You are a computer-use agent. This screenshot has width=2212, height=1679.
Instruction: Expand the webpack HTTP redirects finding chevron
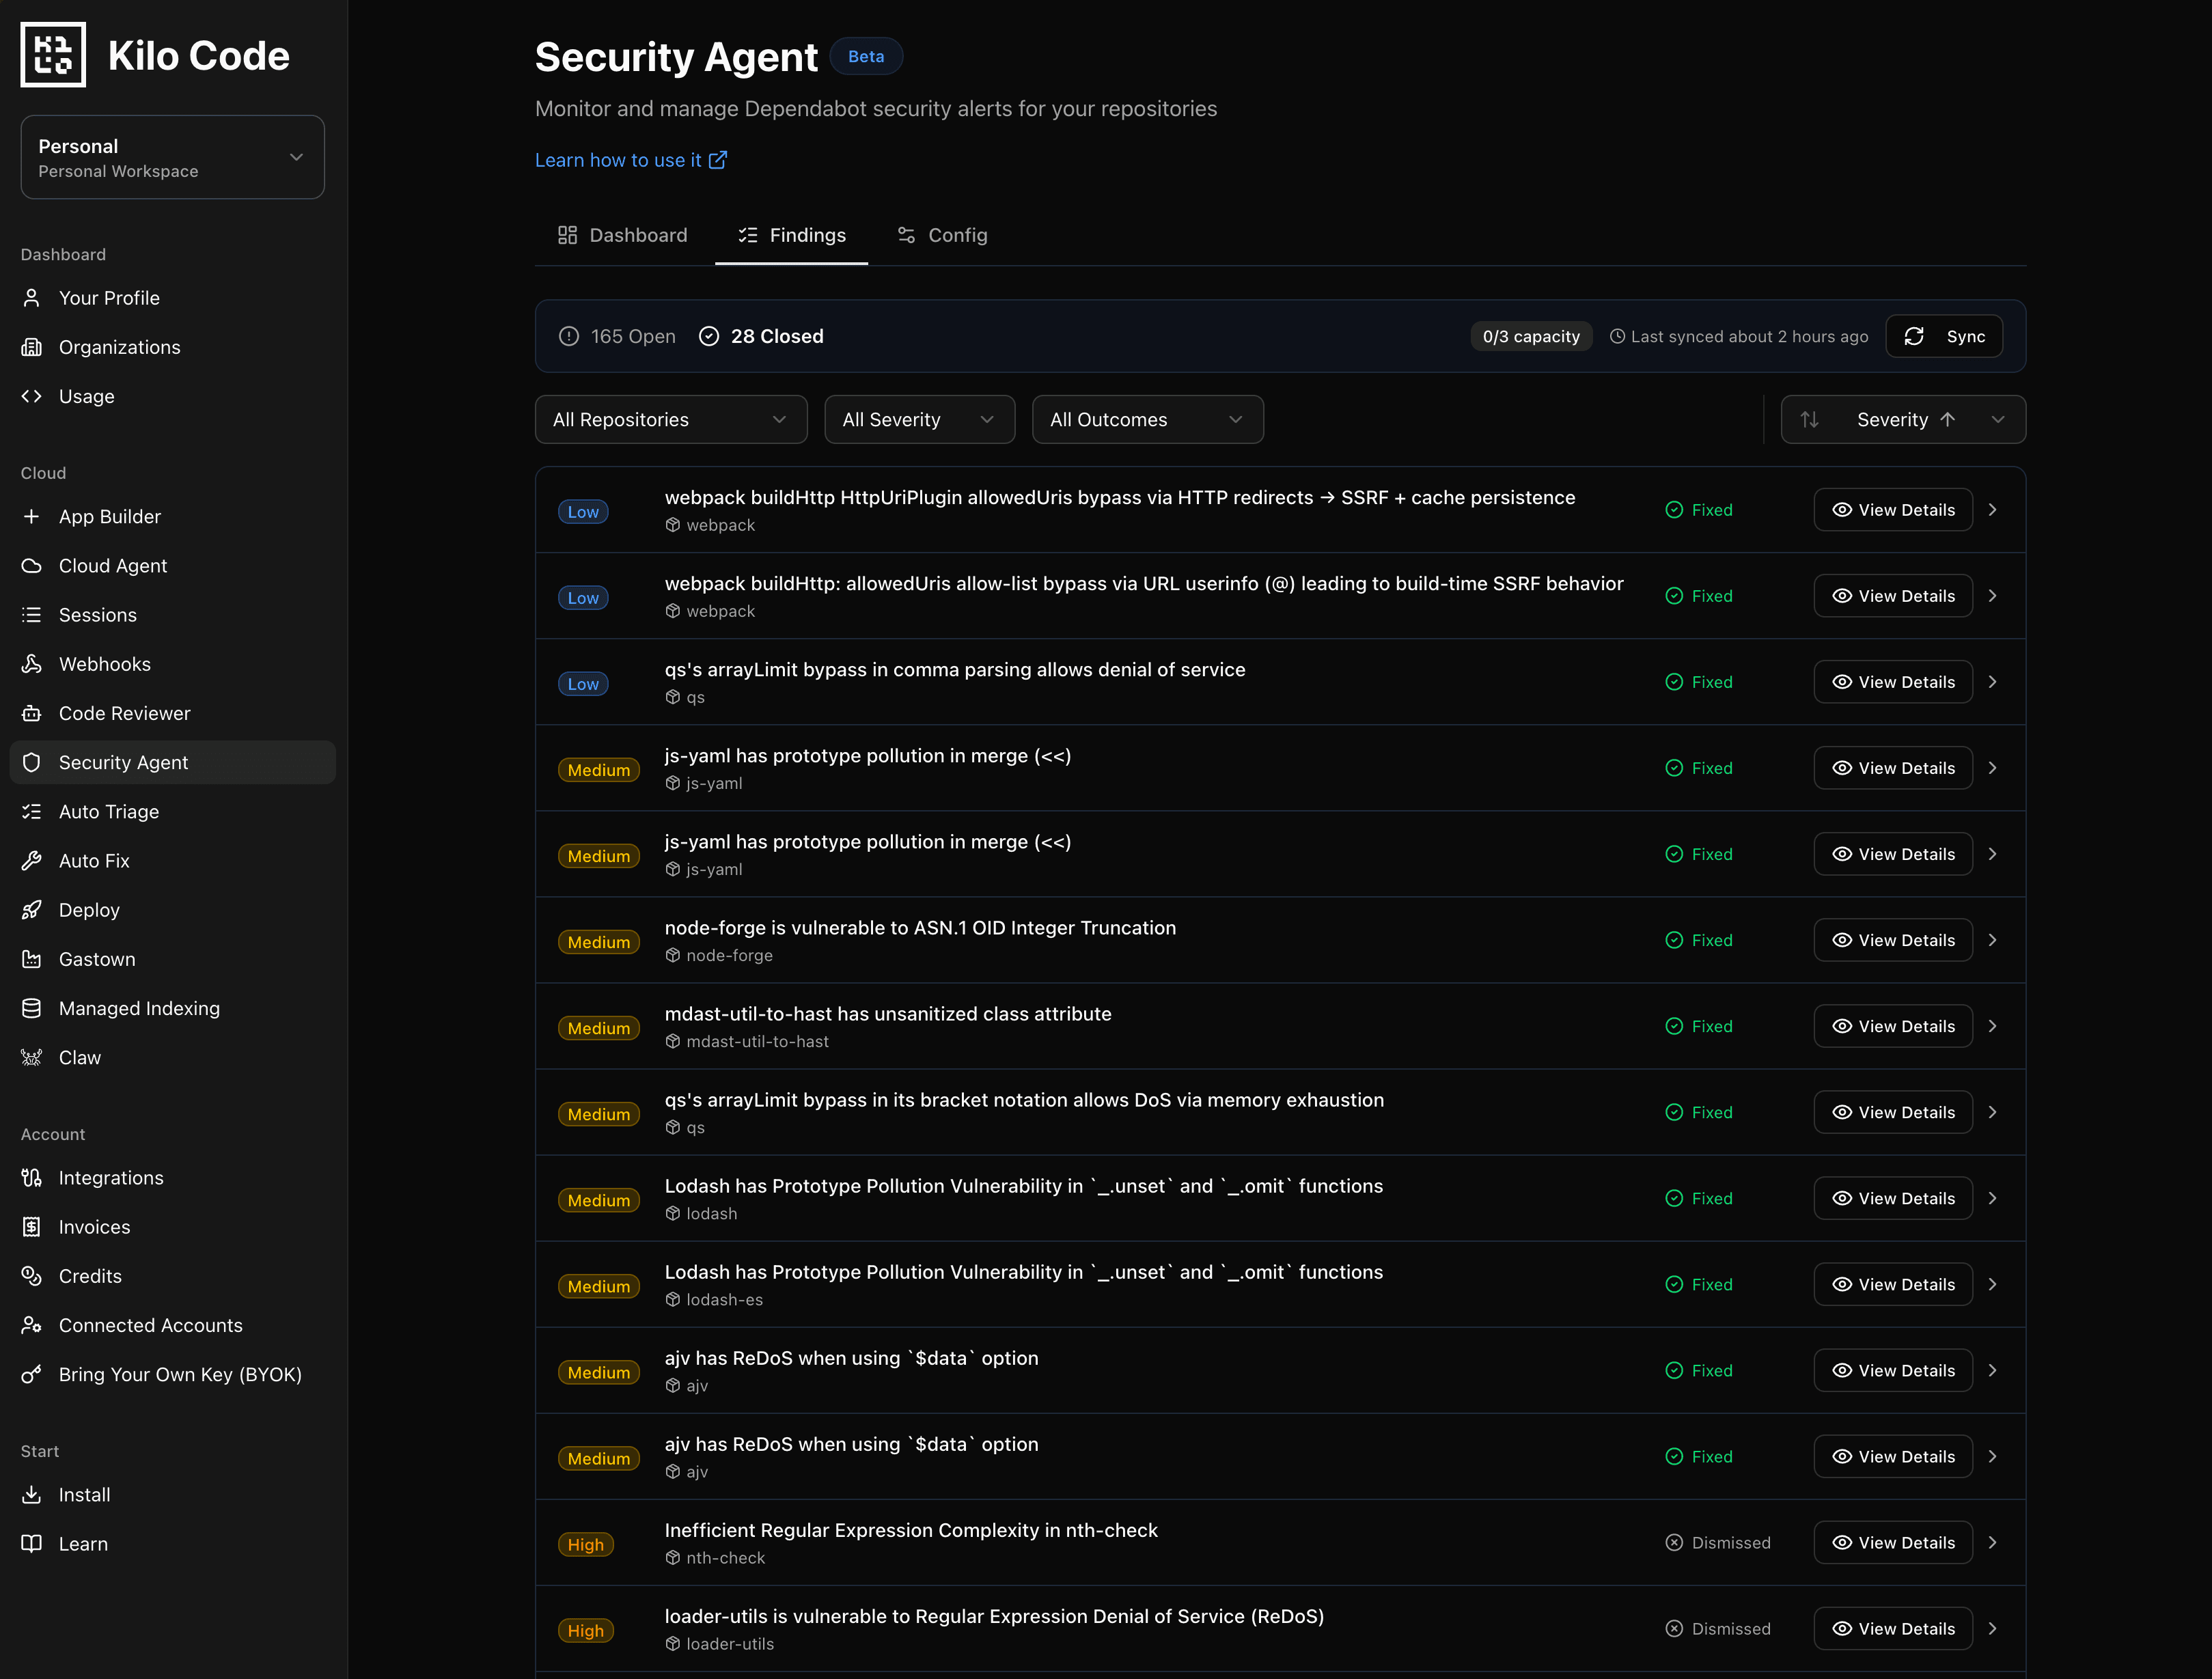(1992, 510)
